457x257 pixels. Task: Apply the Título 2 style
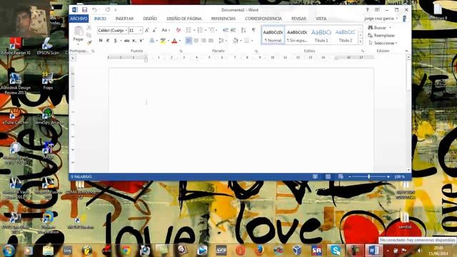(346, 35)
